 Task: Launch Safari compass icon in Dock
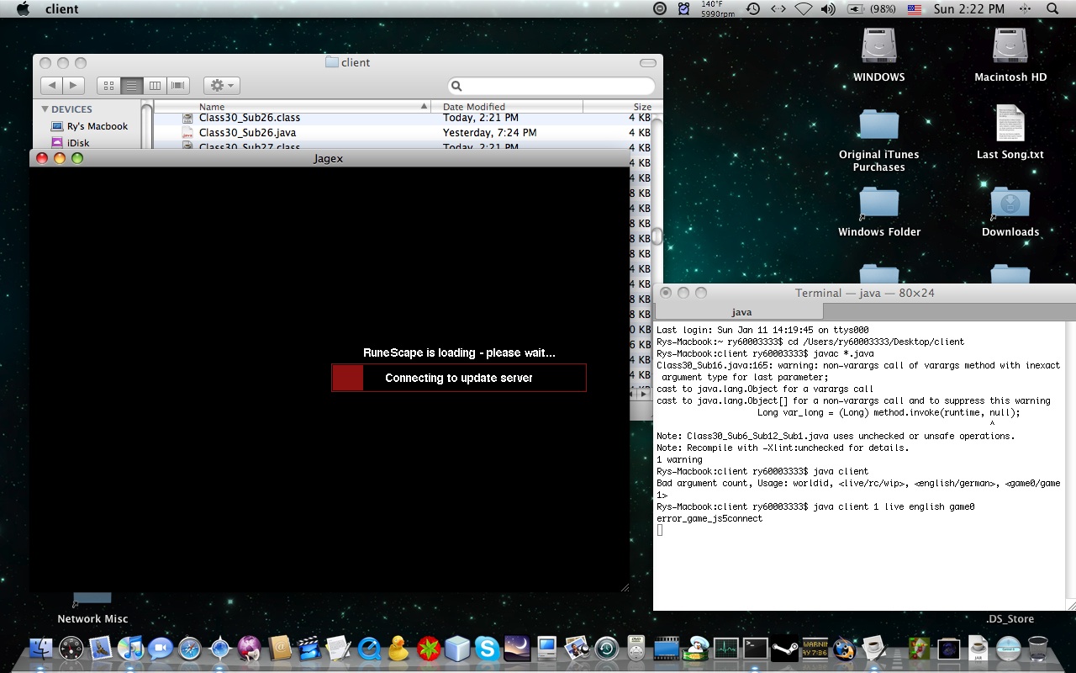pos(190,649)
